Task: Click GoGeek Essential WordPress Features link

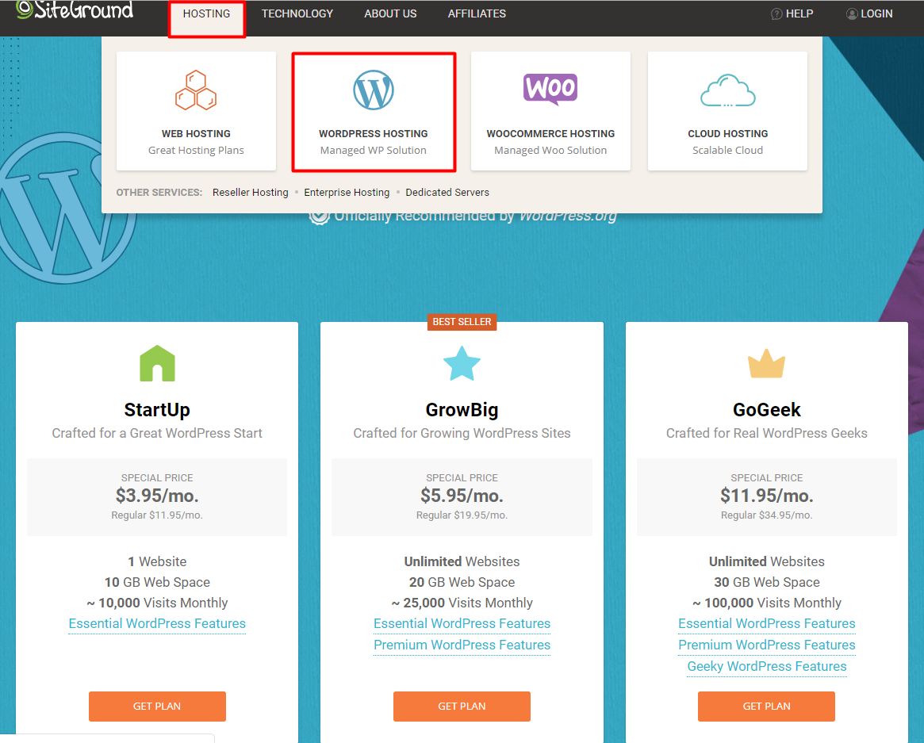Action: pyautogui.click(x=767, y=623)
